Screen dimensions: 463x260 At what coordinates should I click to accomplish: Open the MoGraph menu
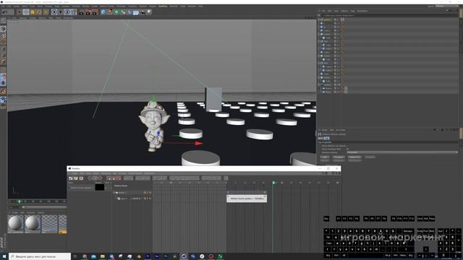[121, 6]
